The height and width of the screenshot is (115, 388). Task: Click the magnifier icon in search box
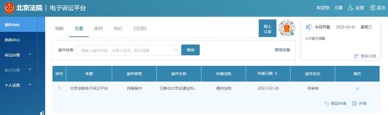[x=175, y=50]
